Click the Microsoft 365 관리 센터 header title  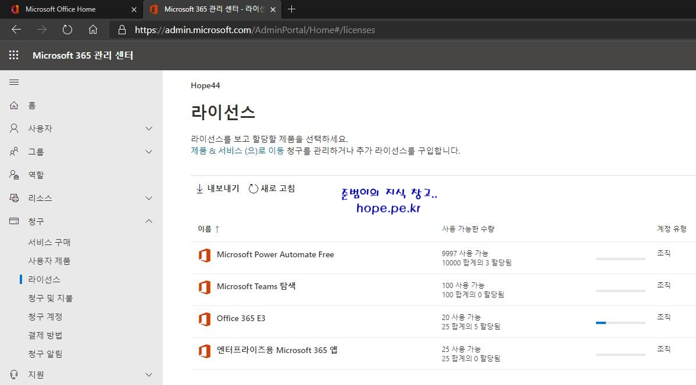pos(83,55)
